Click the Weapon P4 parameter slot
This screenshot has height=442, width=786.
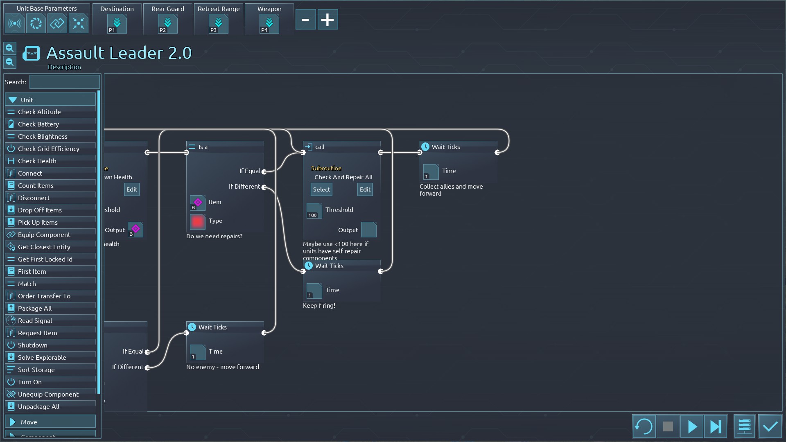click(269, 24)
